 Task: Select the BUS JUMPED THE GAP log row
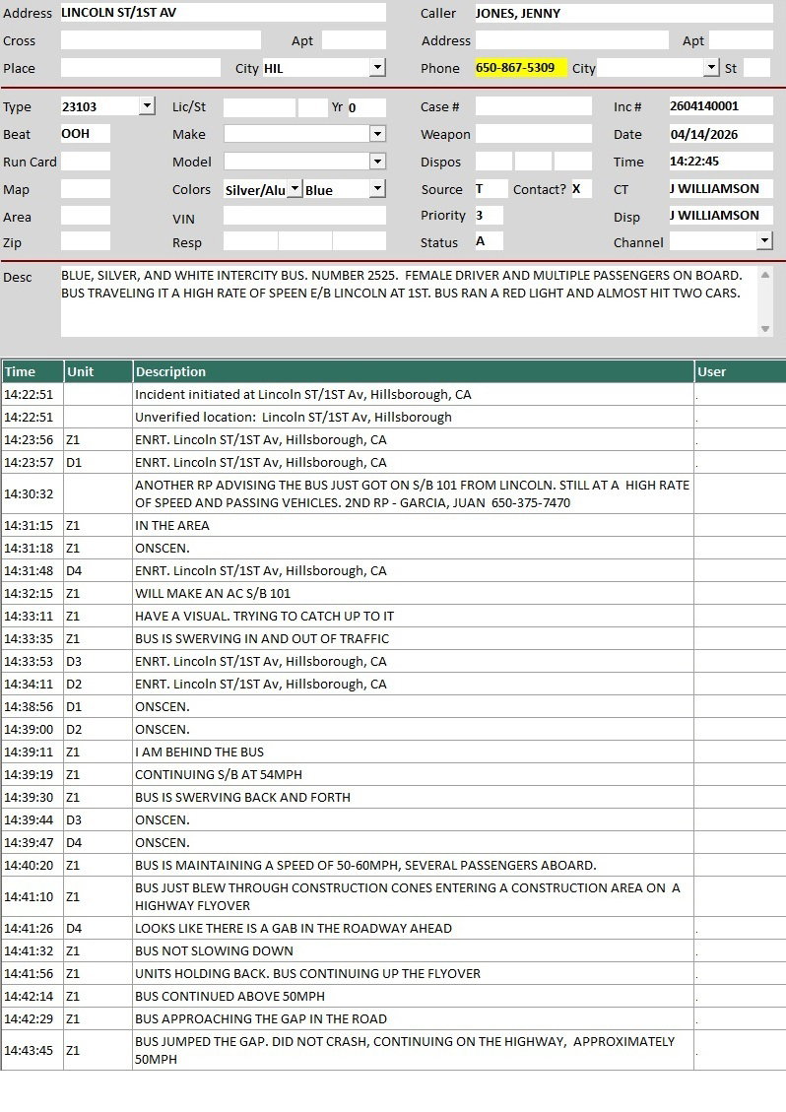click(413, 1050)
